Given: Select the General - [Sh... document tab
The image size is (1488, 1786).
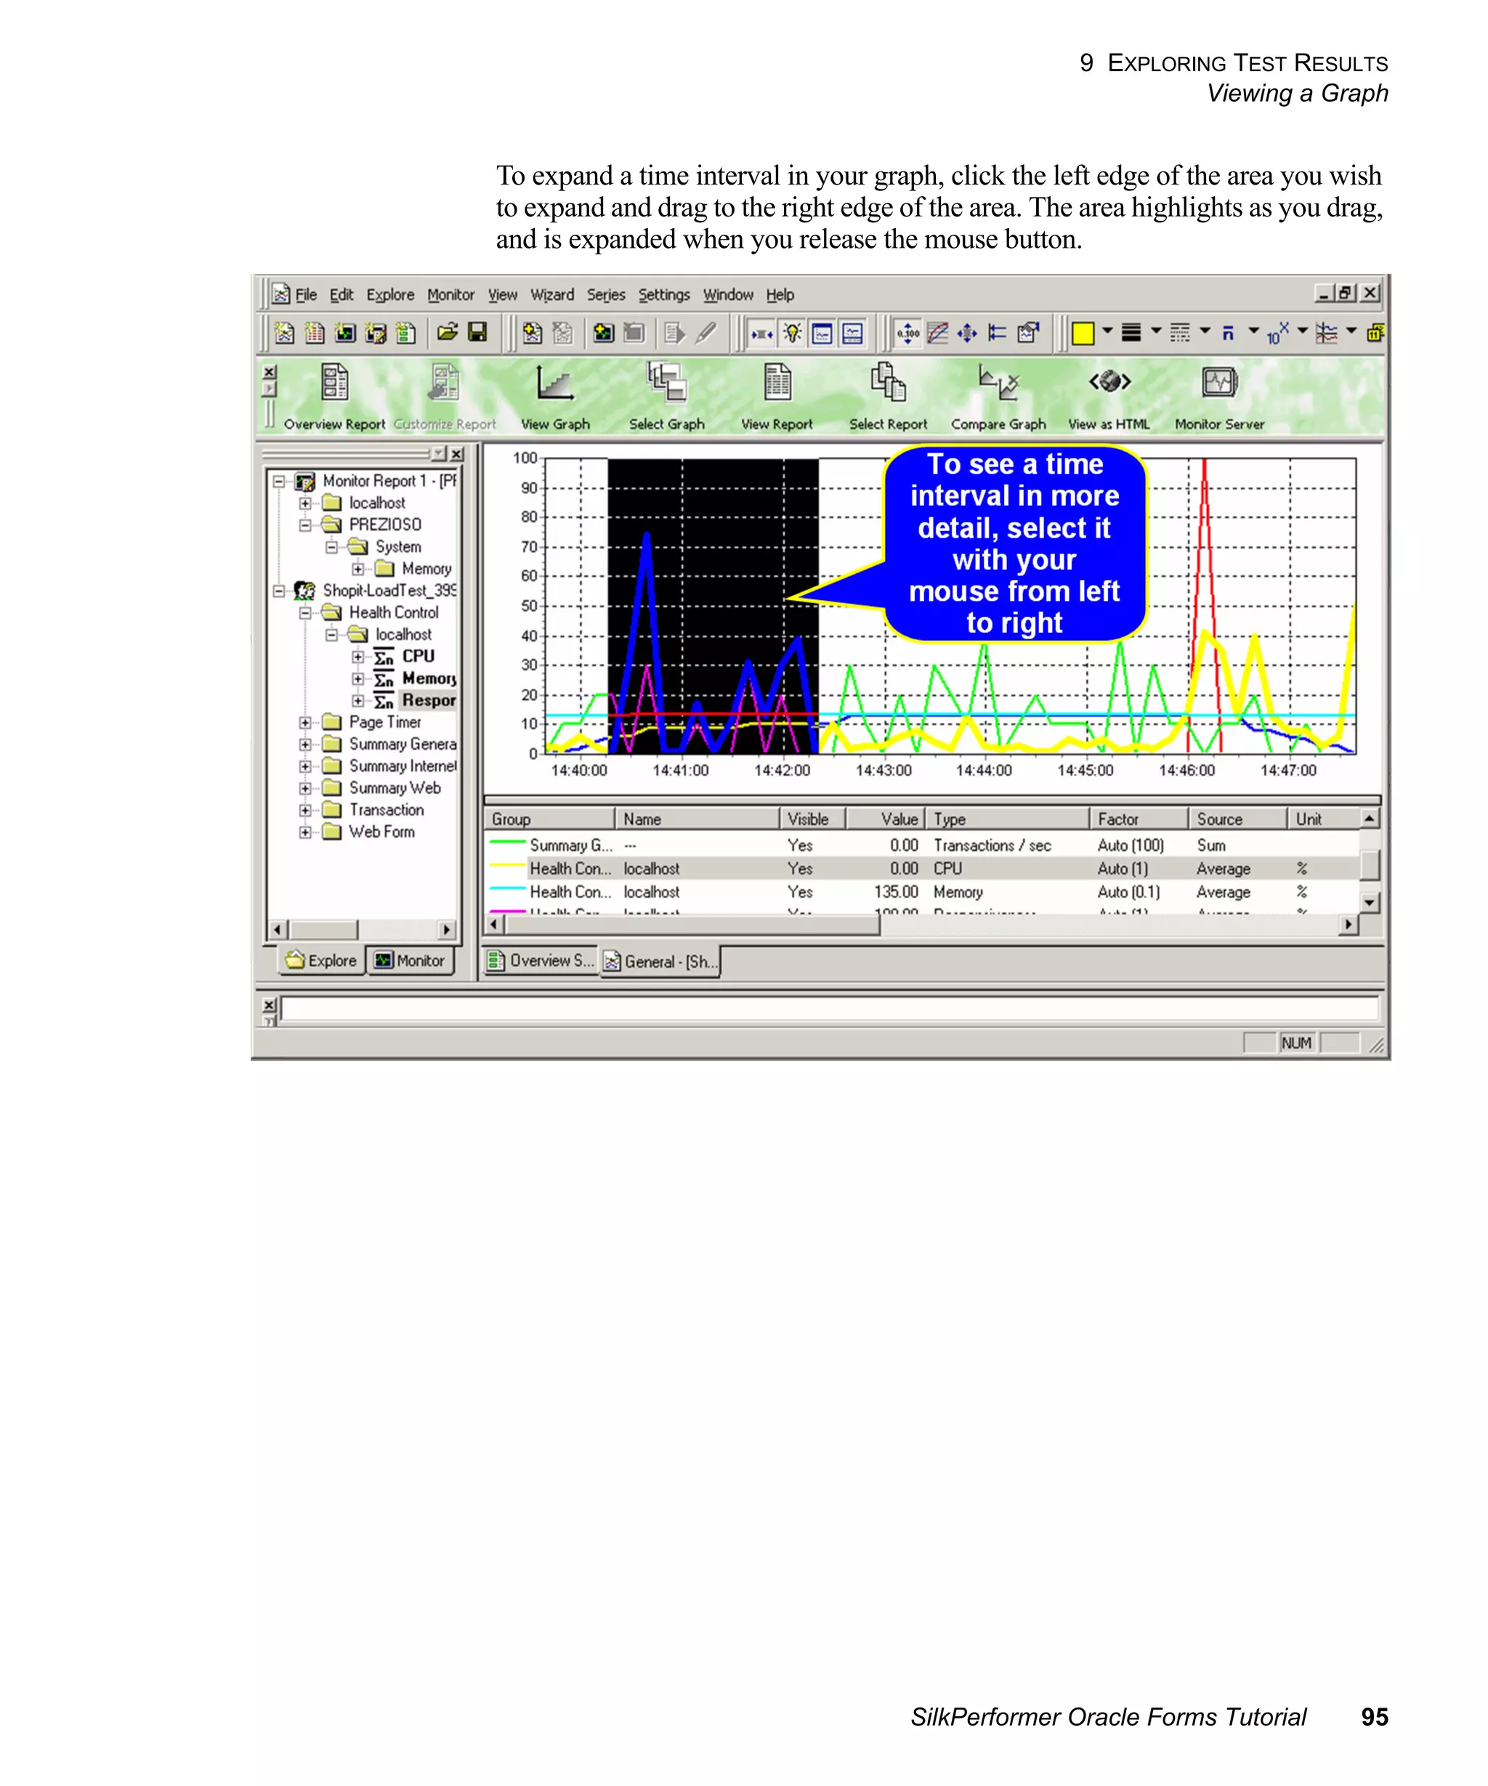Looking at the screenshot, I should [660, 962].
